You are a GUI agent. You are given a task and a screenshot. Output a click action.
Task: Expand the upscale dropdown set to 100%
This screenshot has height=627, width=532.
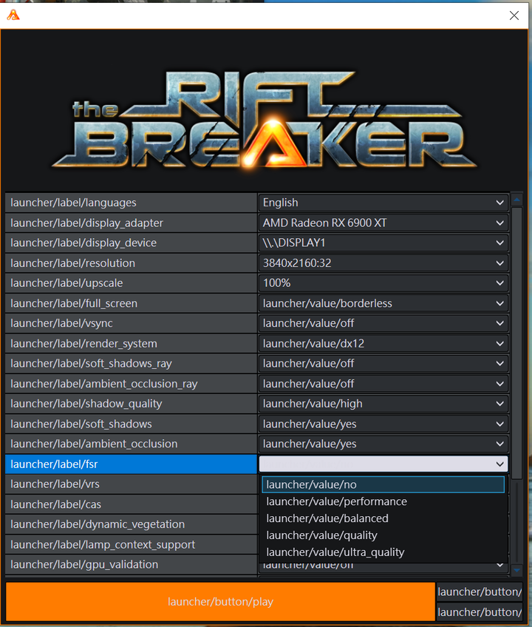(x=383, y=283)
